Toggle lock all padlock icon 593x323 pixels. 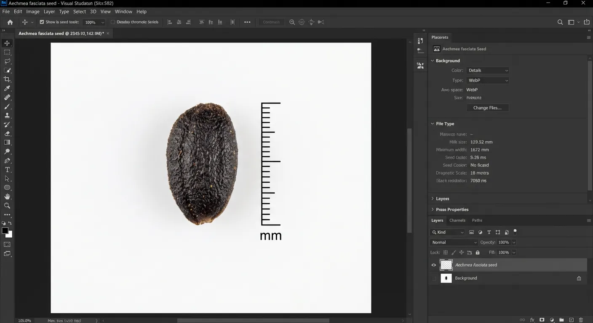[x=478, y=252]
